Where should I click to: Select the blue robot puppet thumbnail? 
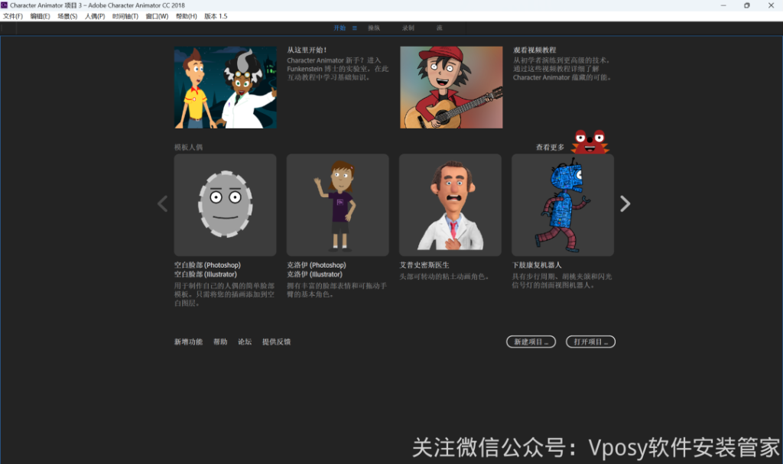(563, 205)
